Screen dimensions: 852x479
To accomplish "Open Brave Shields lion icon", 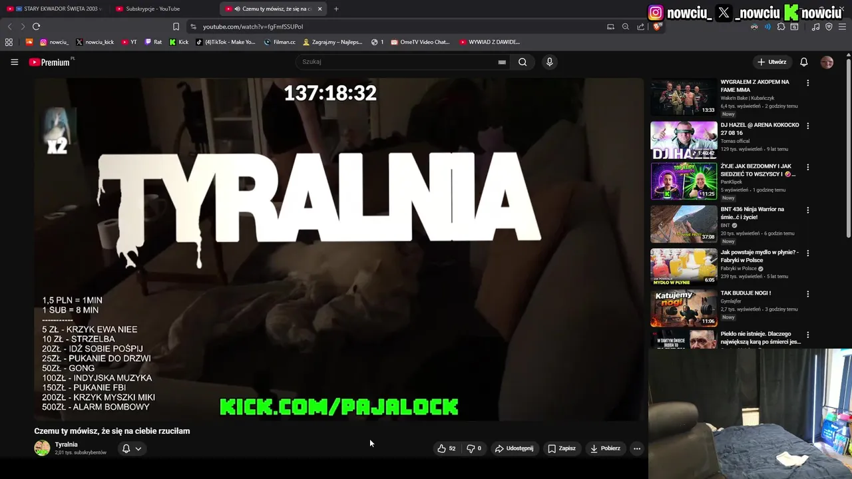I will click(x=656, y=27).
